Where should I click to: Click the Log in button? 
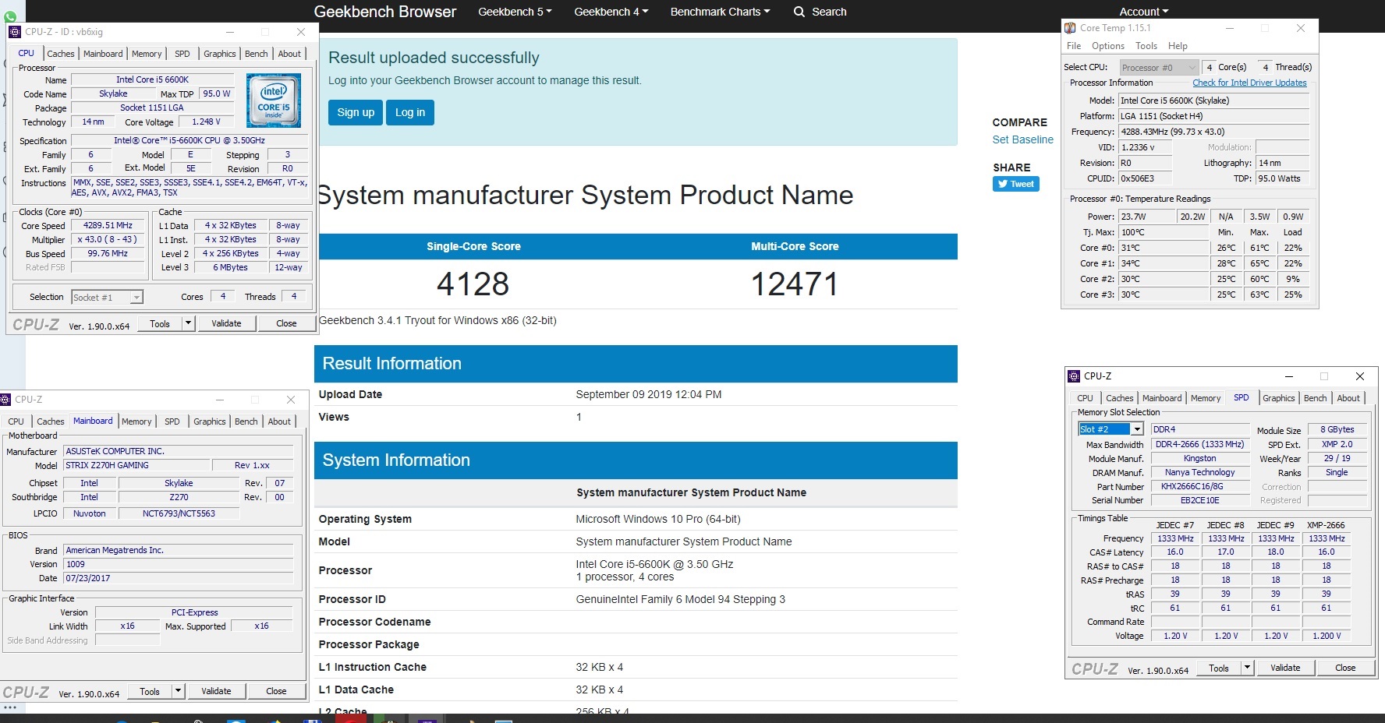click(x=410, y=112)
